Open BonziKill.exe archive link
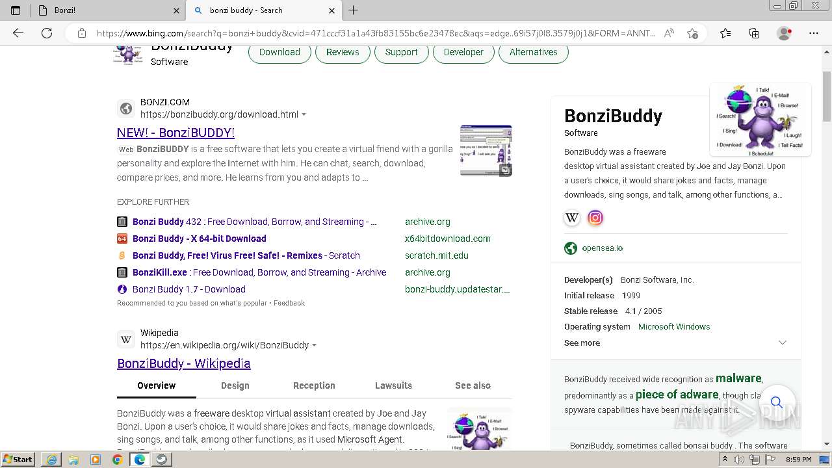 pyautogui.click(x=259, y=272)
